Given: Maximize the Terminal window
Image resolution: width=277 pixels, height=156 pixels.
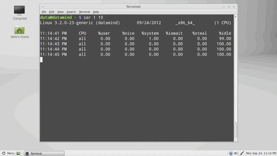Looking at the screenshot, I should (x=229, y=7).
